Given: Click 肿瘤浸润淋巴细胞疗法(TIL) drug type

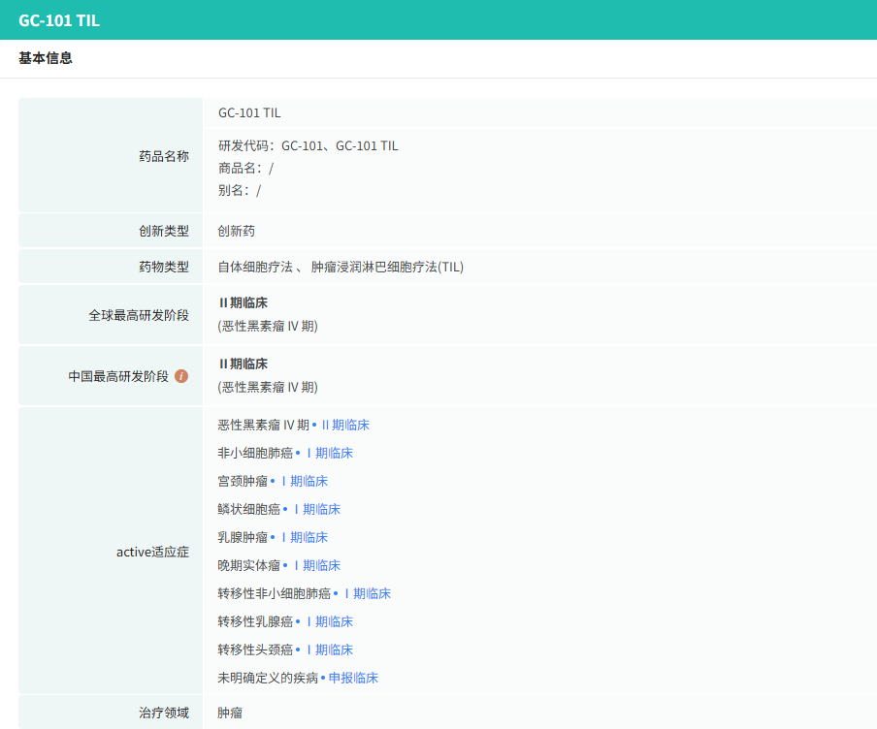Looking at the screenshot, I should [387, 267].
